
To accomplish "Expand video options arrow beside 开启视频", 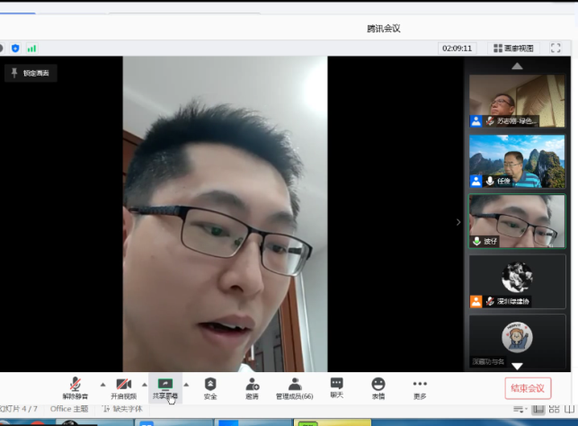I will point(144,384).
